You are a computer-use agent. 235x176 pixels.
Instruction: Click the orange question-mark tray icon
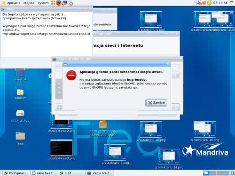tap(204, 3)
